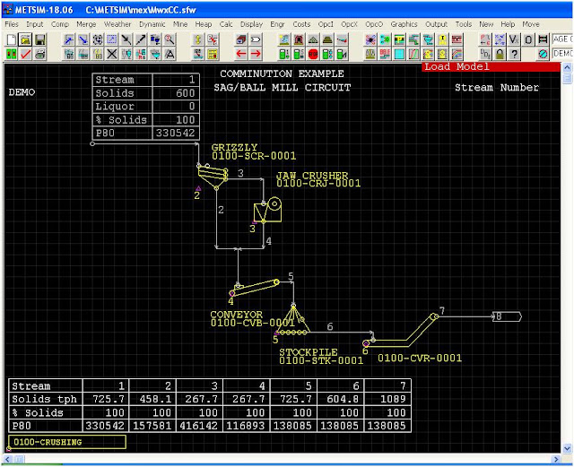The height and width of the screenshot is (467, 574).
Task: Click the '0100-STK-0001' stockpile tag
Action: pos(321,361)
